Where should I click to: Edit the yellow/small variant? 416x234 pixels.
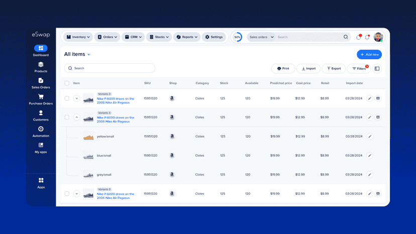(x=370, y=137)
